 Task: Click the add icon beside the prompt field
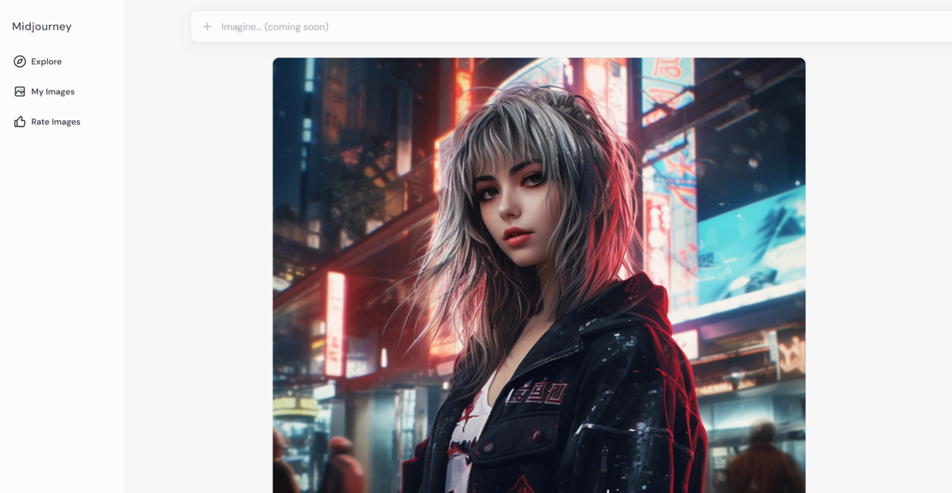point(207,26)
